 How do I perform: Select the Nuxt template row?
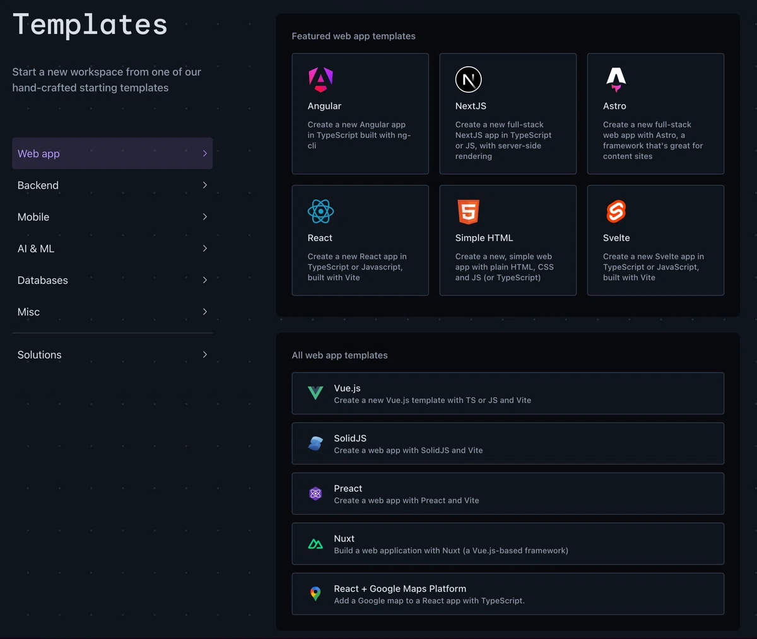point(508,544)
